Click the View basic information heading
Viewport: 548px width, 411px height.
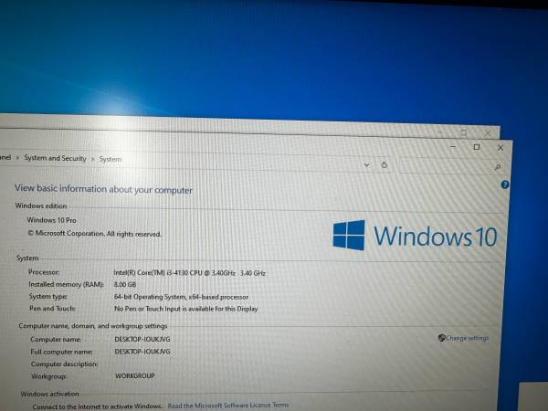103,190
